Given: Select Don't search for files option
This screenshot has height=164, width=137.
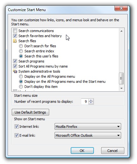Looking at the screenshot, I should pyautogui.click(x=21, y=46).
